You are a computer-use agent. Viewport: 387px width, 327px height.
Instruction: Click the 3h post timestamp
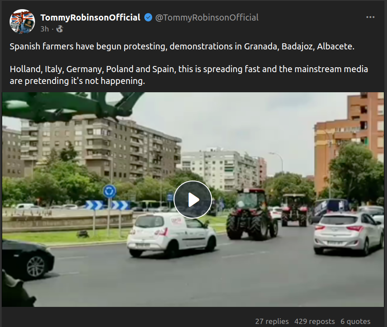coord(45,29)
